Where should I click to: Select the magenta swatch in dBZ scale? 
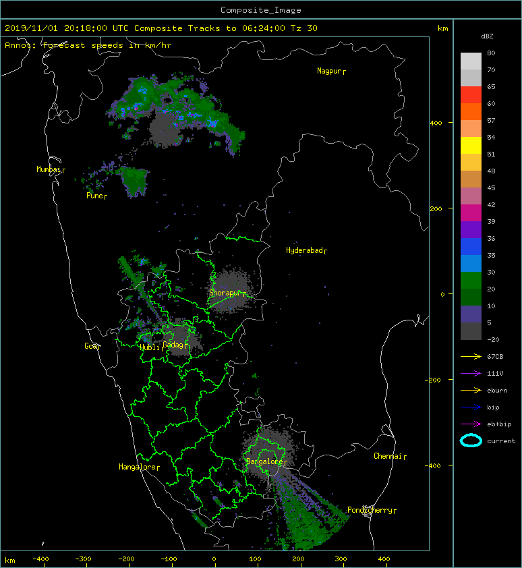click(471, 213)
